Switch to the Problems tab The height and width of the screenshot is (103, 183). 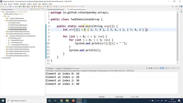tap(49, 68)
